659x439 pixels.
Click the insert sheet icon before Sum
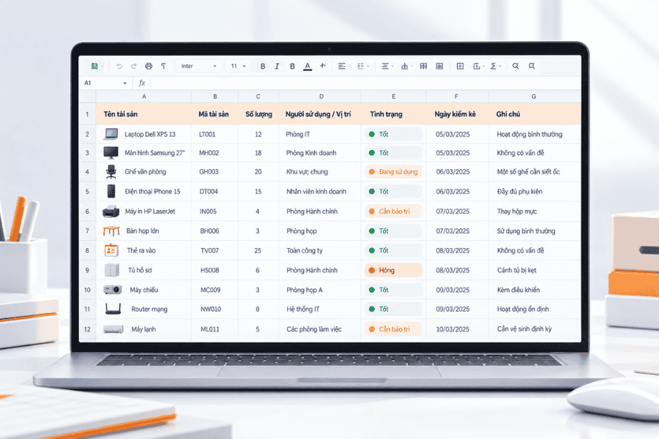click(x=477, y=66)
